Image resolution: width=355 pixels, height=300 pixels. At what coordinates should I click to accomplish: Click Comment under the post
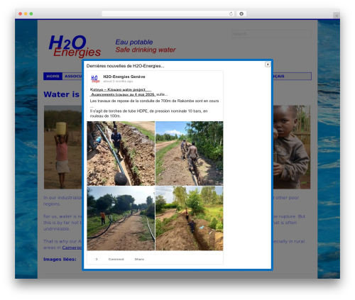click(116, 260)
